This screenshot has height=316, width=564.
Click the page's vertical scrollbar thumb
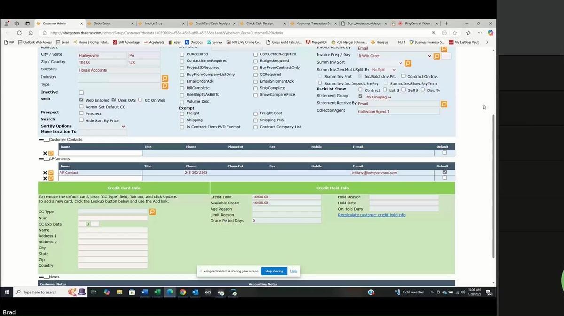[x=493, y=183]
